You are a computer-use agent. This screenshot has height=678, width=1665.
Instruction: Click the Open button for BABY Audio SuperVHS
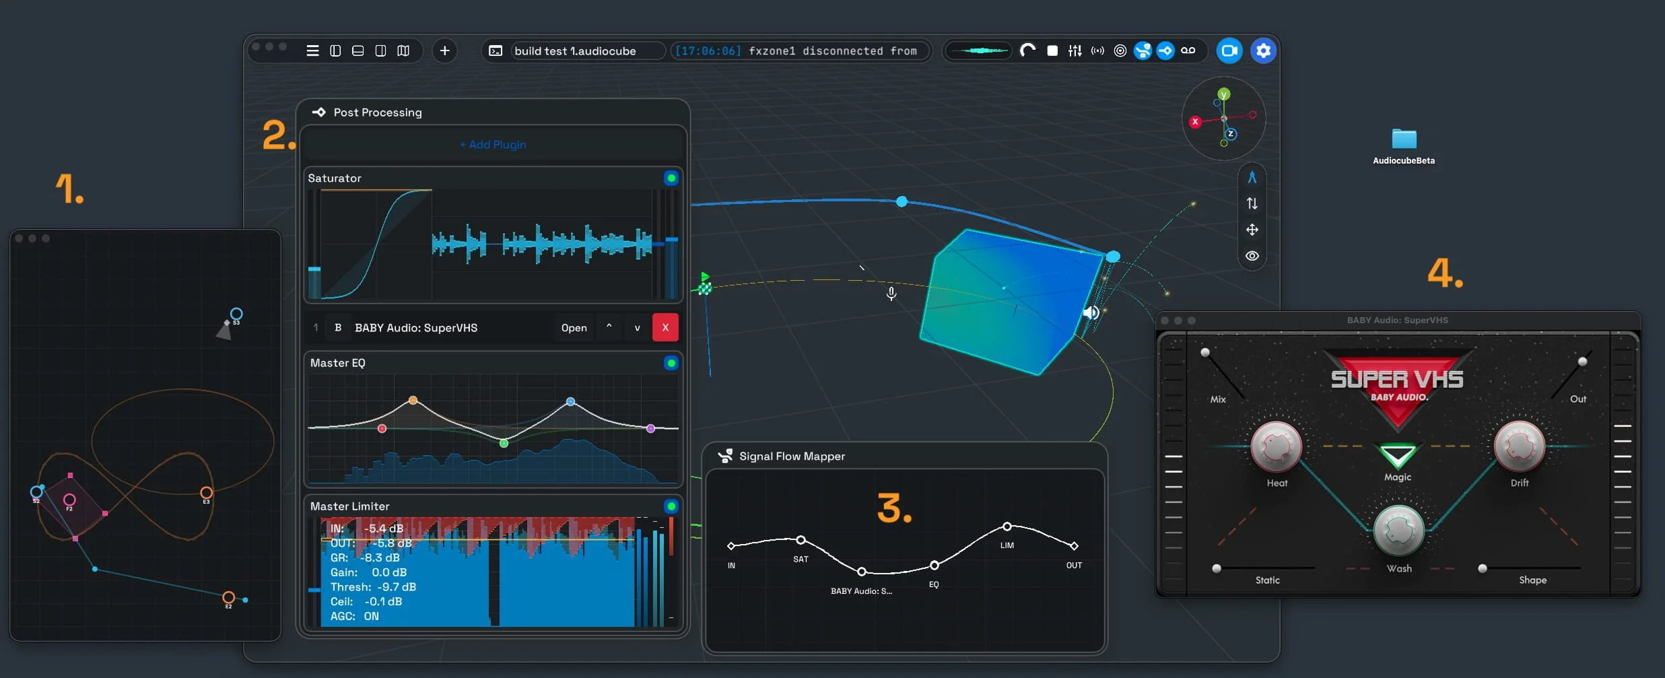[x=574, y=328]
